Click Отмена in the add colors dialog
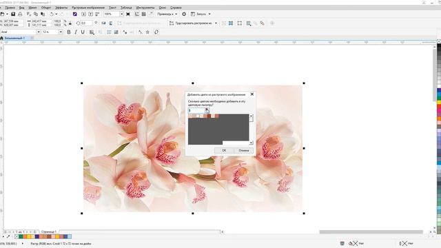The image size is (441, 248). point(244,150)
